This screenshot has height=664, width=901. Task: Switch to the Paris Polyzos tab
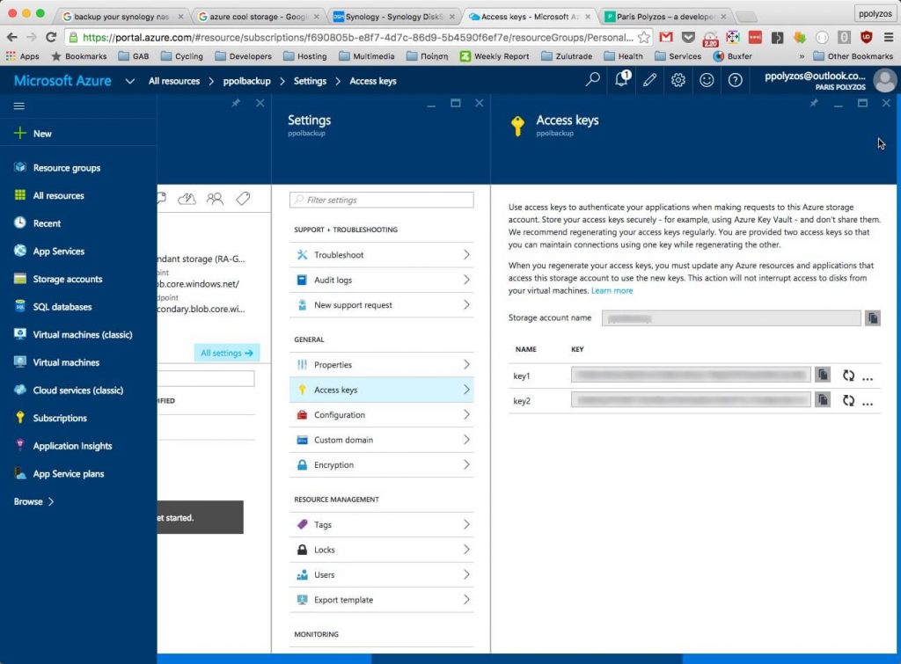tap(665, 17)
